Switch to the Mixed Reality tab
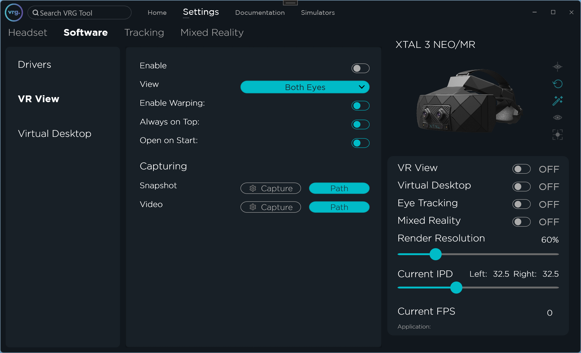The image size is (581, 353). pyautogui.click(x=212, y=33)
